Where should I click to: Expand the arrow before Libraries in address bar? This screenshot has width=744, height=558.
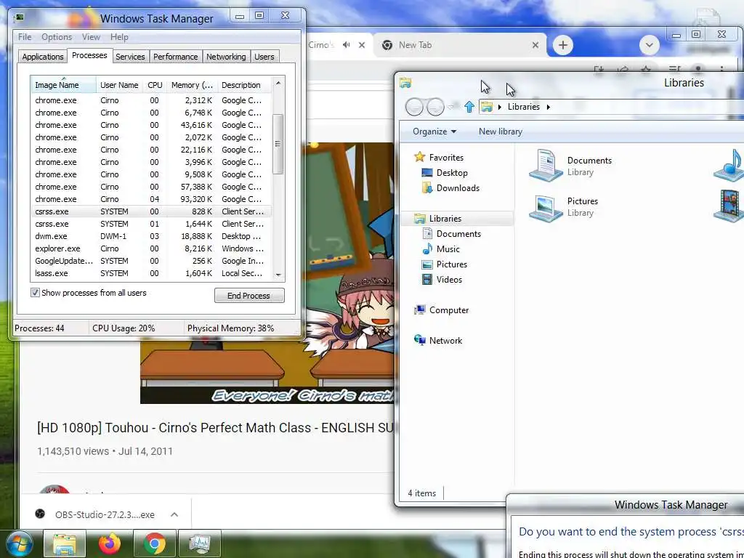[x=500, y=107]
